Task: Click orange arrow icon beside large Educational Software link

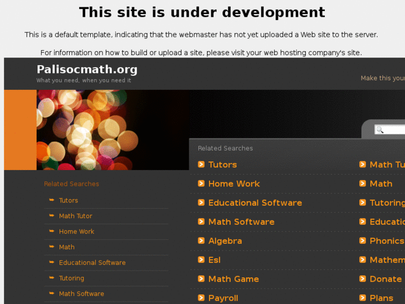Action: pyautogui.click(x=201, y=202)
